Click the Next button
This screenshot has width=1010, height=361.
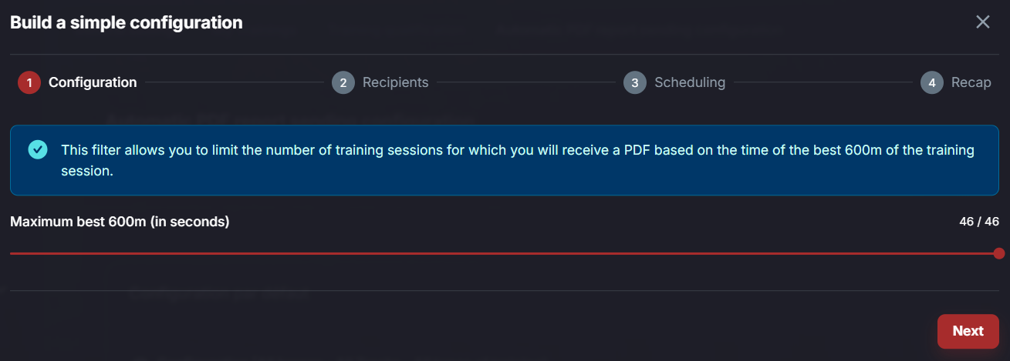[968, 331]
